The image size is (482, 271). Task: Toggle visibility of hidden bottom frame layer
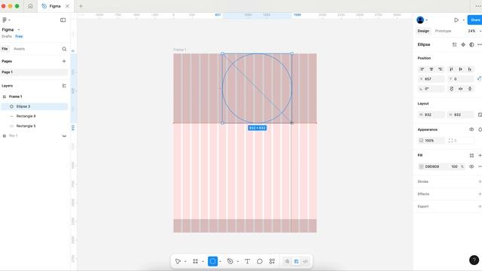tap(64, 135)
